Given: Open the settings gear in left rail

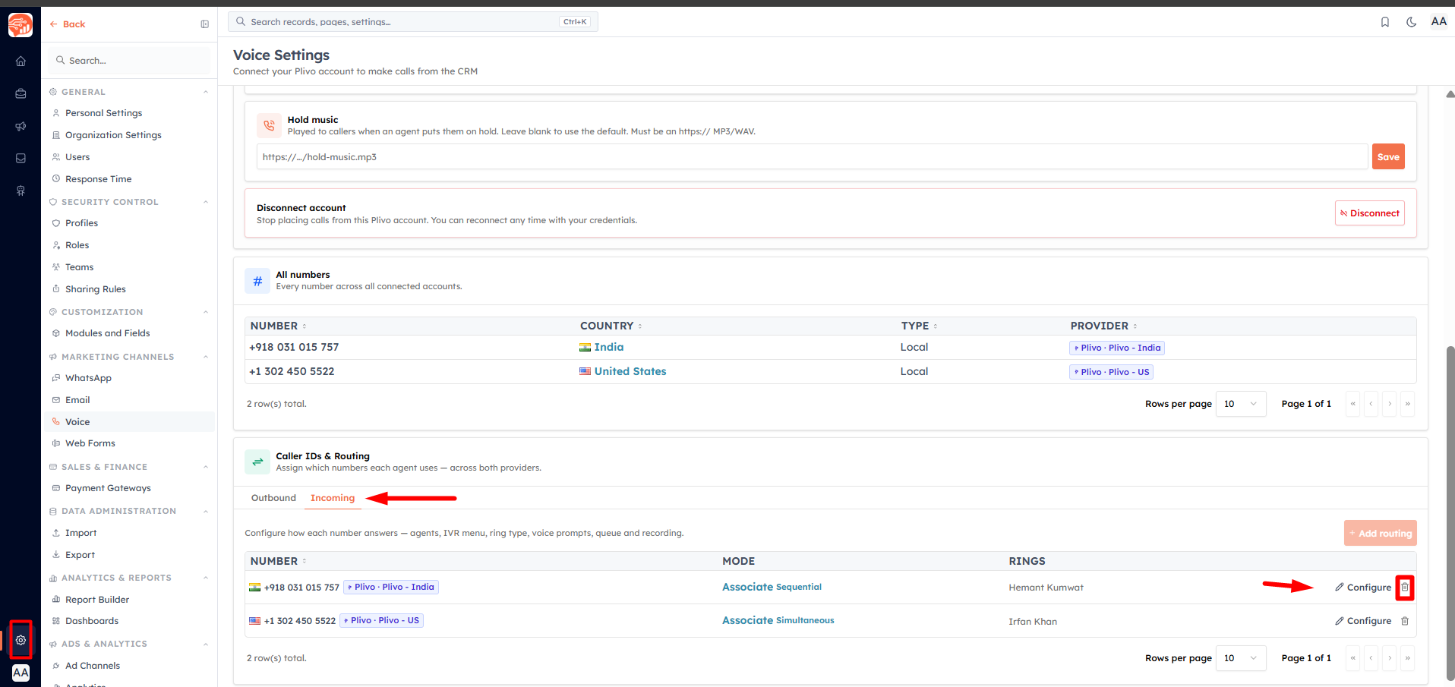Looking at the screenshot, I should pos(21,640).
